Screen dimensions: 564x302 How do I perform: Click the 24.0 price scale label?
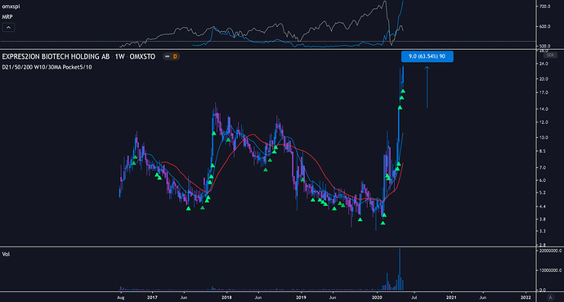[x=544, y=64]
